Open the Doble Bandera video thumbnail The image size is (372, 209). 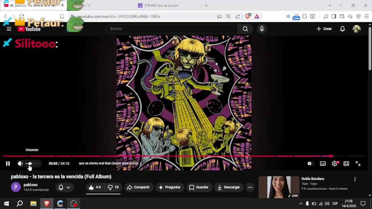279,187
